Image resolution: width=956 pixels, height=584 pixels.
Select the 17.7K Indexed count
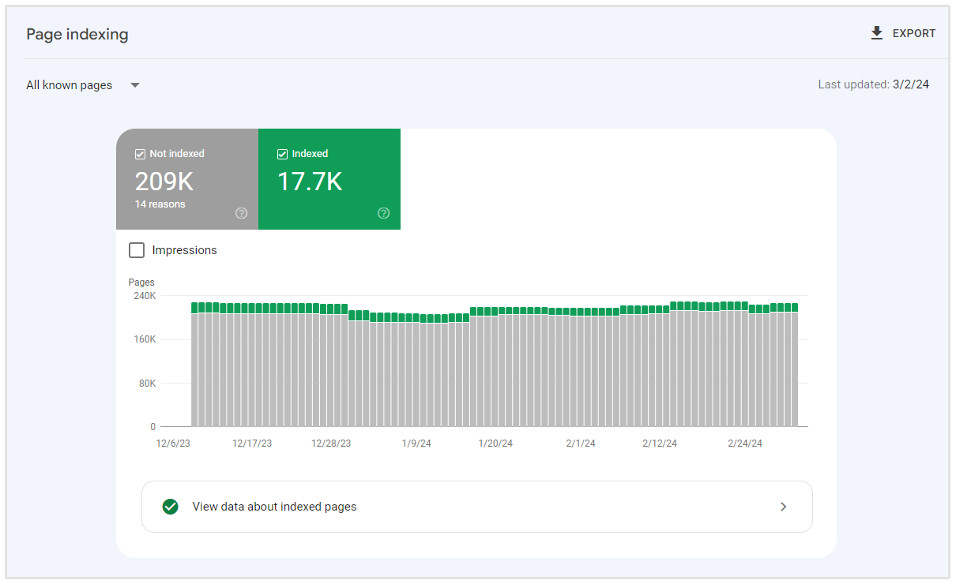pos(309,182)
